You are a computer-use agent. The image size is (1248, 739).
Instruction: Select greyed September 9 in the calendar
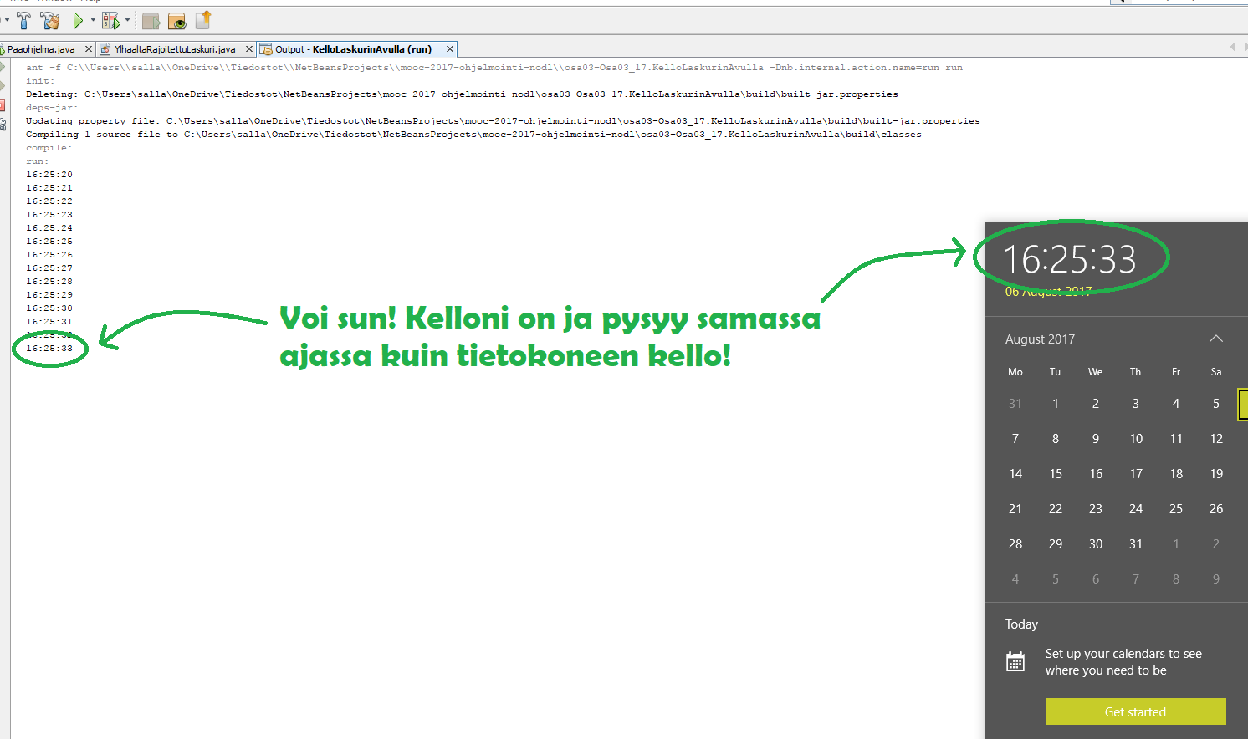coord(1216,579)
